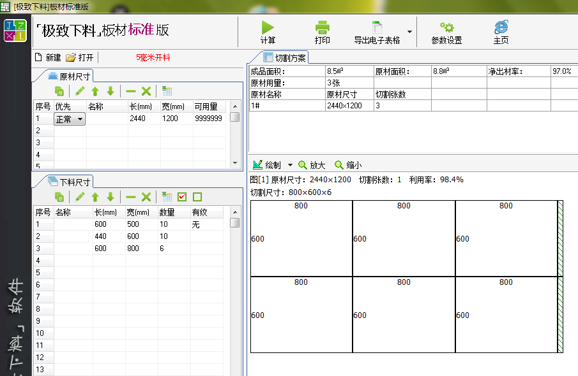The image size is (578, 376).
Task: Run the 计算 calculation
Action: (268, 33)
